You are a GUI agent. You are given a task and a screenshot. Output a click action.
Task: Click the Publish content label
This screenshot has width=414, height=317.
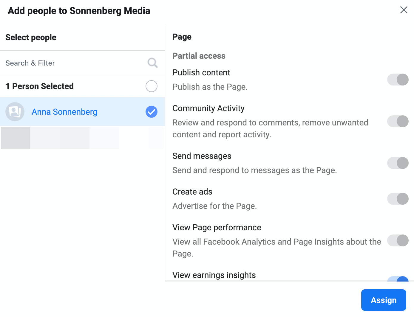(201, 72)
